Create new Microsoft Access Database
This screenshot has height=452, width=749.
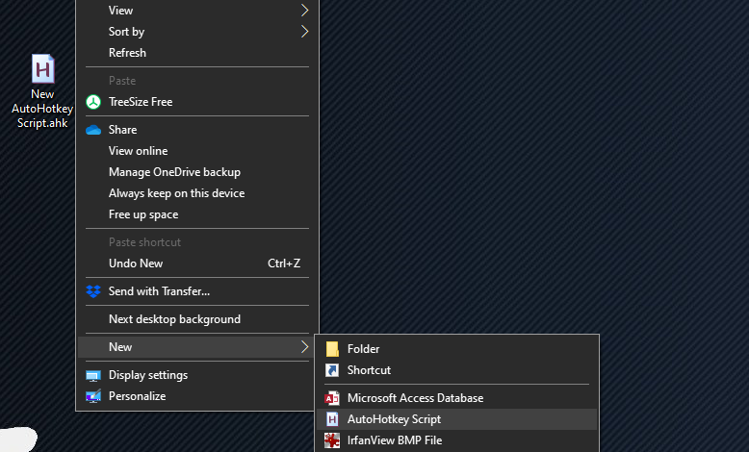[456, 398]
